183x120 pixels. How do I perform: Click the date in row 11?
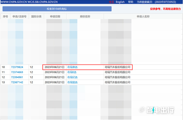coord(55,72)
